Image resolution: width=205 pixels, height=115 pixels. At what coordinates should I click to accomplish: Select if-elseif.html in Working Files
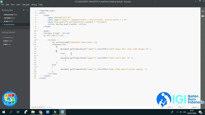point(9,25)
